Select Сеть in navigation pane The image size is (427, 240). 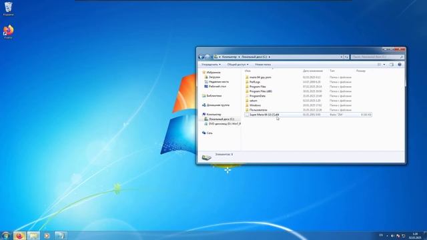(x=209, y=133)
